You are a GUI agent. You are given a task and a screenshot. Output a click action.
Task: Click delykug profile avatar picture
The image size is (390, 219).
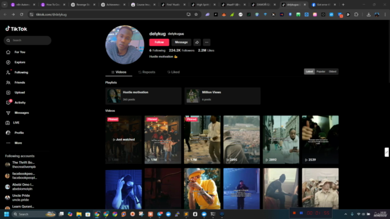tap(124, 44)
